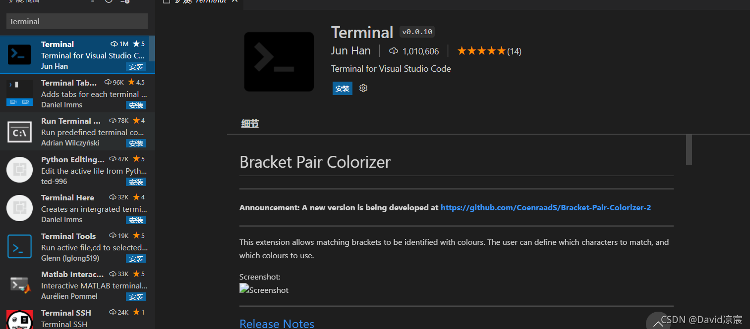Click the five-star rating (14) in header

(489, 51)
